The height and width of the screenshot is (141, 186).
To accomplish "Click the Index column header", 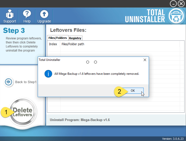I will (x=53, y=44).
